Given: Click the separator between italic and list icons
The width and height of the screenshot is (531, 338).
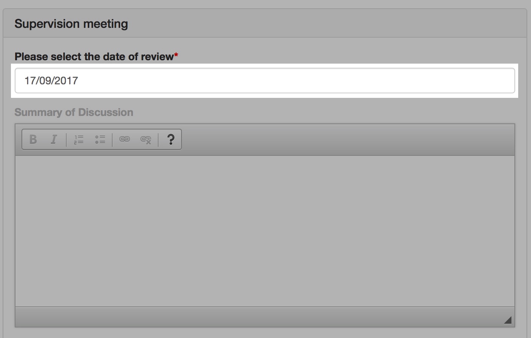Looking at the screenshot, I should coord(66,140).
